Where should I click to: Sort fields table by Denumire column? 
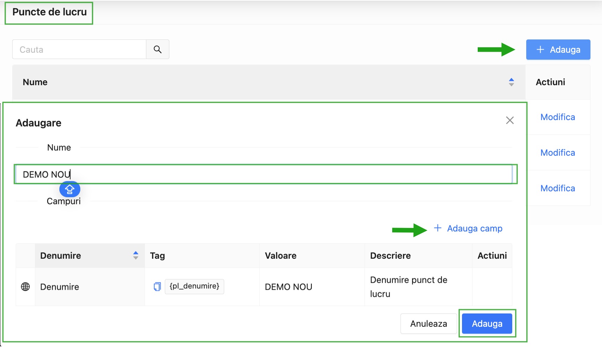coord(135,256)
